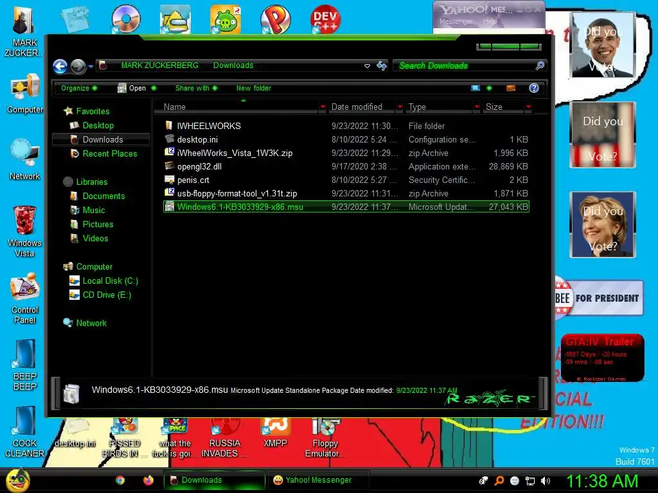Create a New folder
This screenshot has height=493, width=658.
click(x=253, y=88)
